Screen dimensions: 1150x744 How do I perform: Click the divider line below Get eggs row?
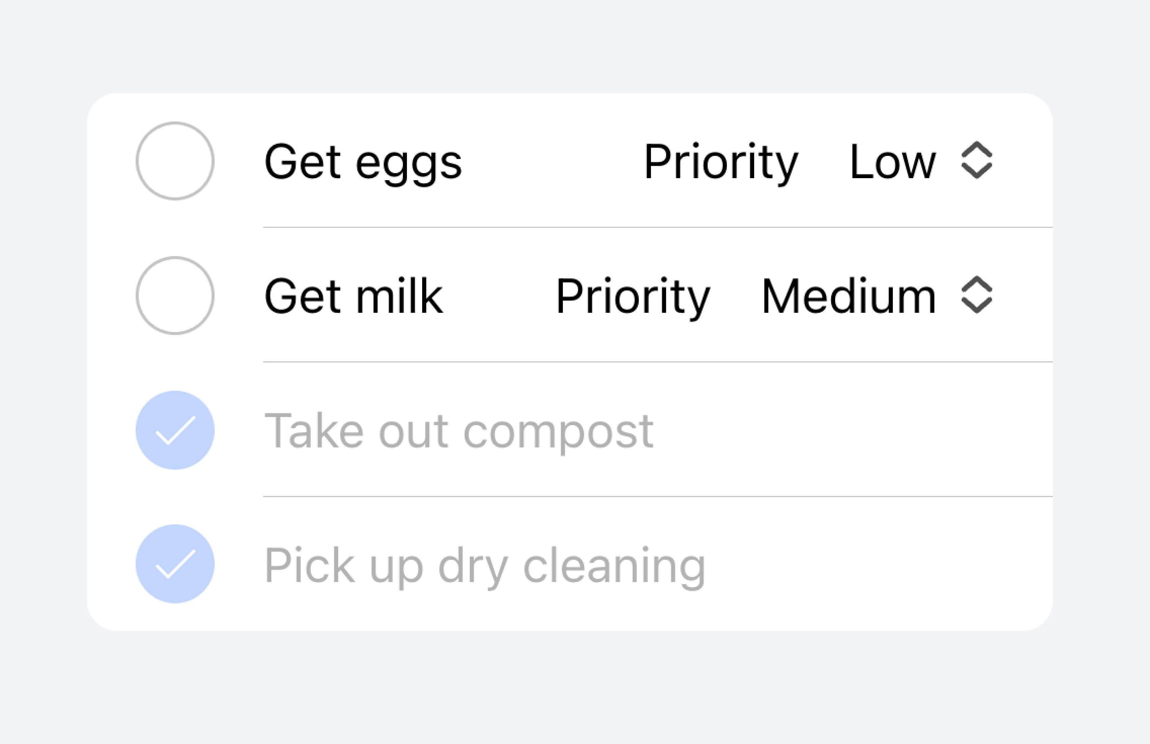657,227
